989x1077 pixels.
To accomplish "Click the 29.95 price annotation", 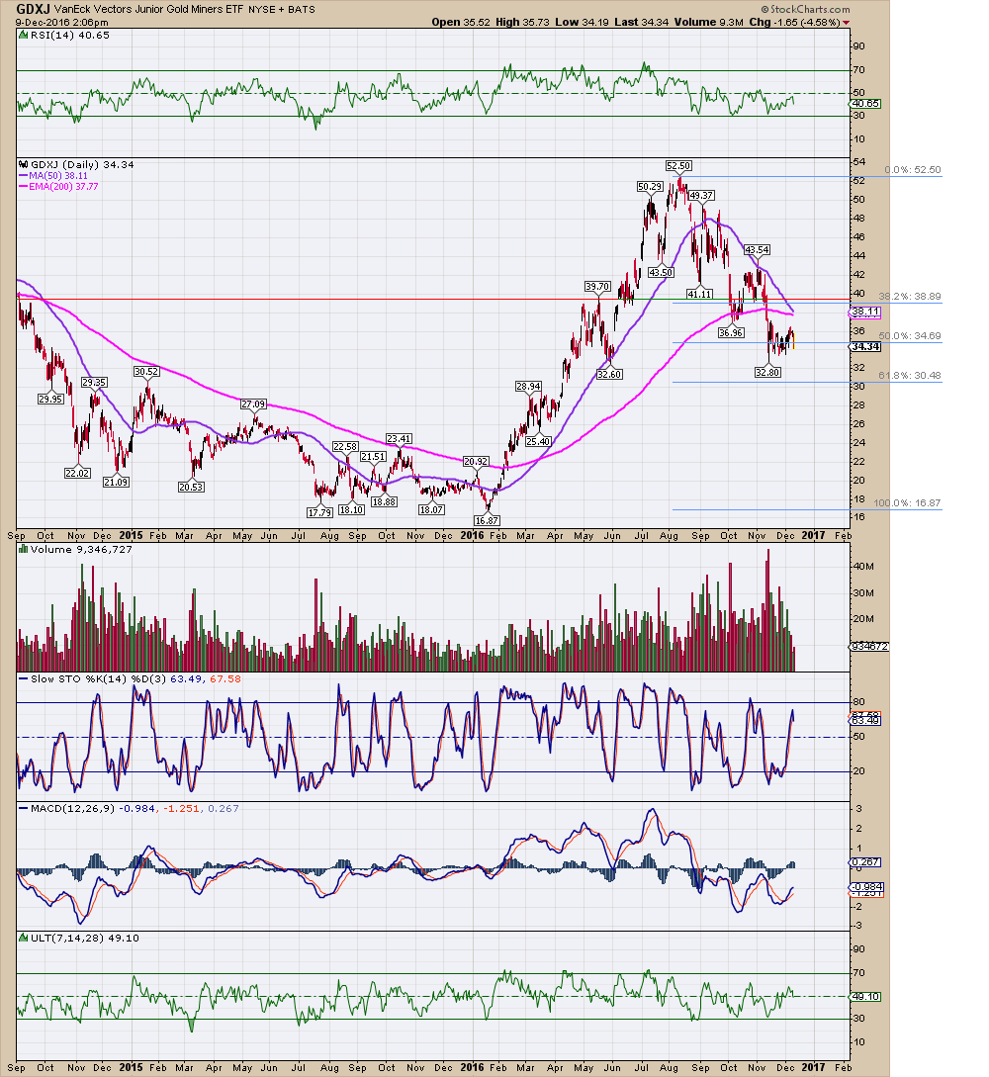I will click(x=50, y=400).
